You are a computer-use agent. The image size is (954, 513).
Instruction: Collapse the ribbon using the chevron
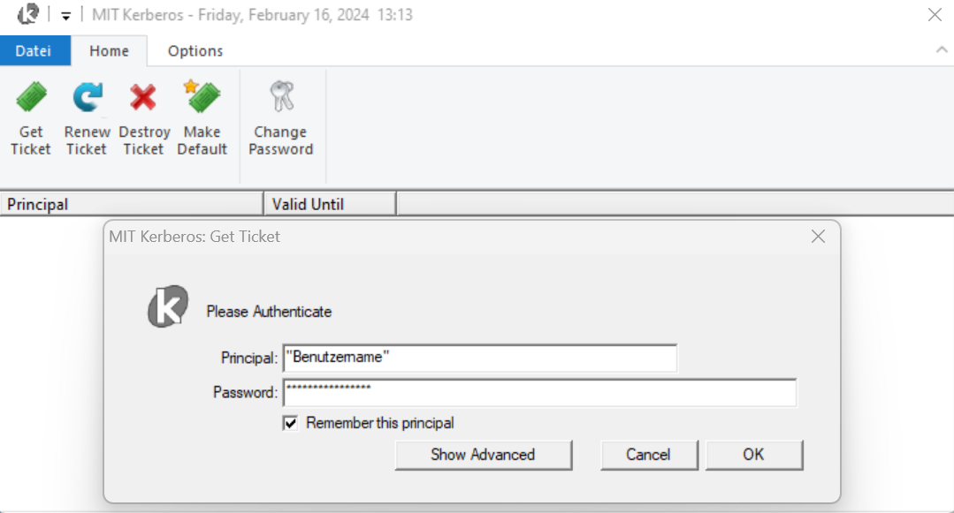[x=942, y=50]
